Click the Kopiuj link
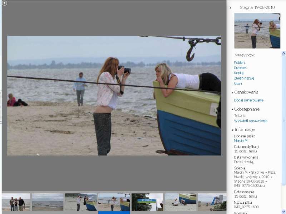The image size is (286, 214). 239,73
